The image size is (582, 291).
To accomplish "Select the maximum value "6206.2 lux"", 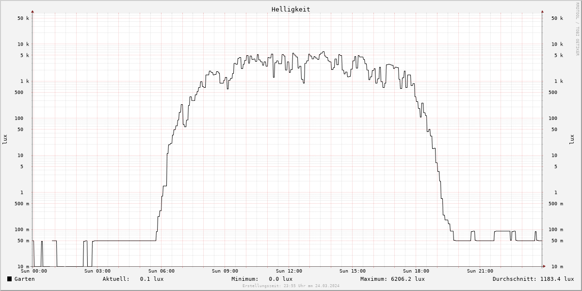I will (408, 279).
